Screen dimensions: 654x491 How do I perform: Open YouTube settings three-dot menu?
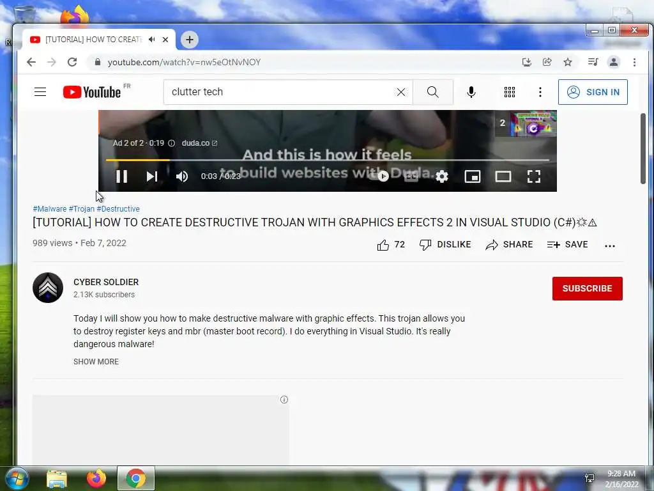[x=540, y=92]
